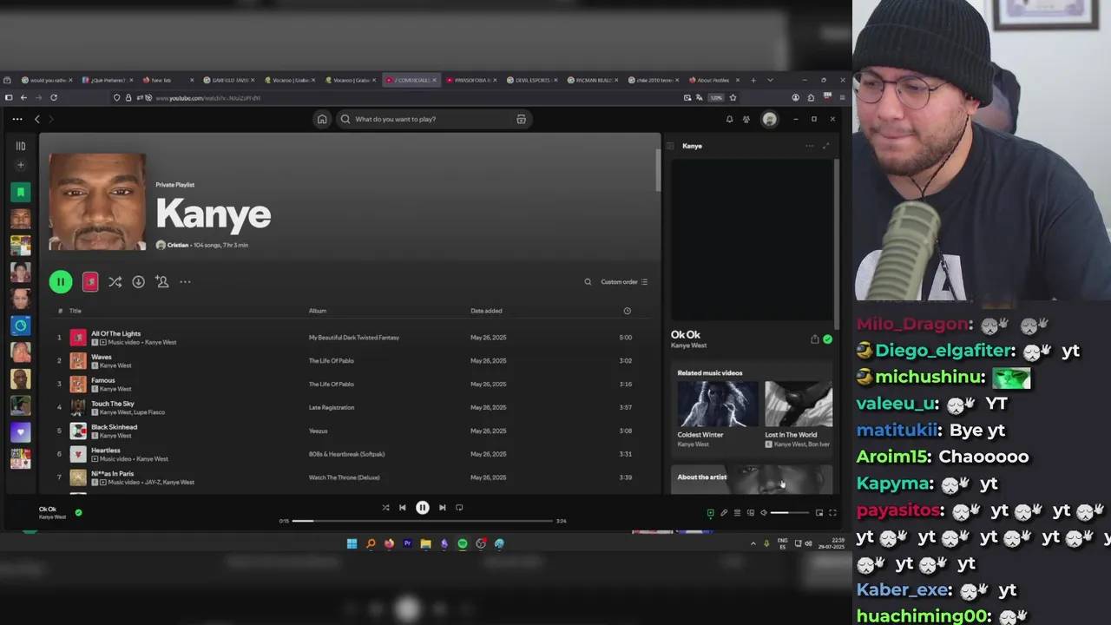Viewport: 1111px width, 625px height.
Task: Open the About the artist card
Action: (752, 478)
